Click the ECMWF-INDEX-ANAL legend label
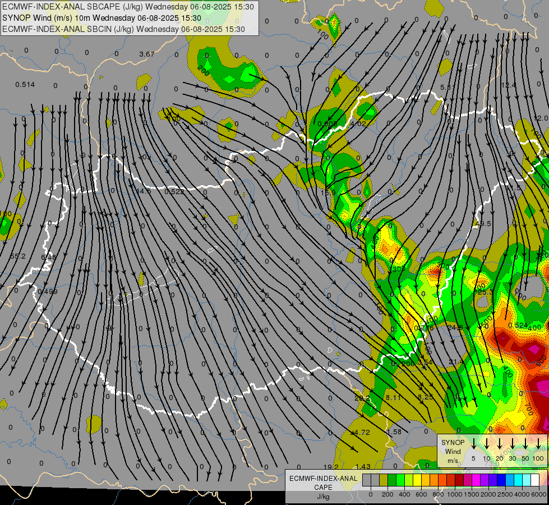 (324, 479)
